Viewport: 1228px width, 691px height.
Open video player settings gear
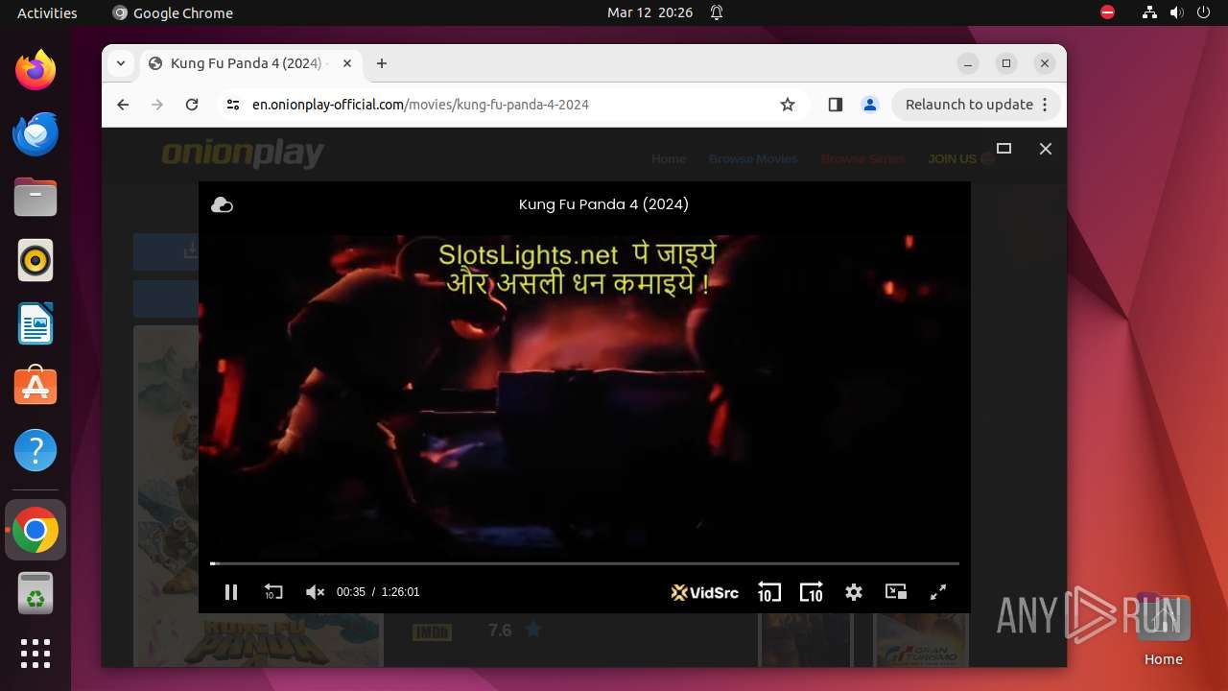pyautogui.click(x=854, y=592)
